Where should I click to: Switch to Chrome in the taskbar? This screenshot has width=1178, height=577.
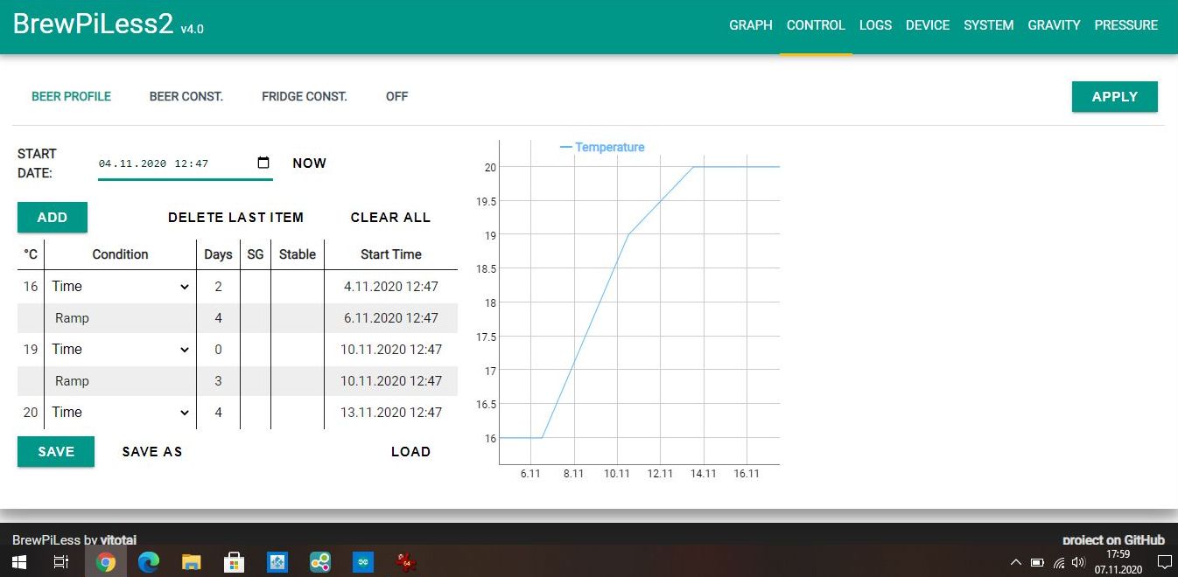[106, 562]
